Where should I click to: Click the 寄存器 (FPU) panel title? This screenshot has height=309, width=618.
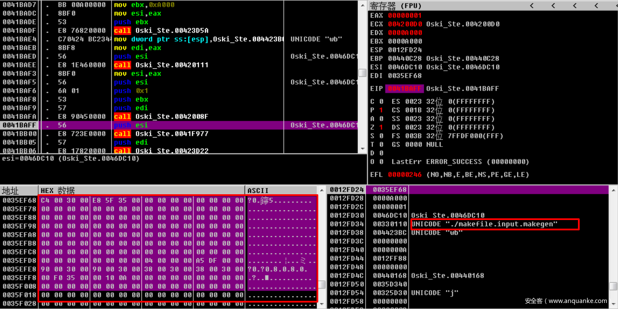click(396, 6)
